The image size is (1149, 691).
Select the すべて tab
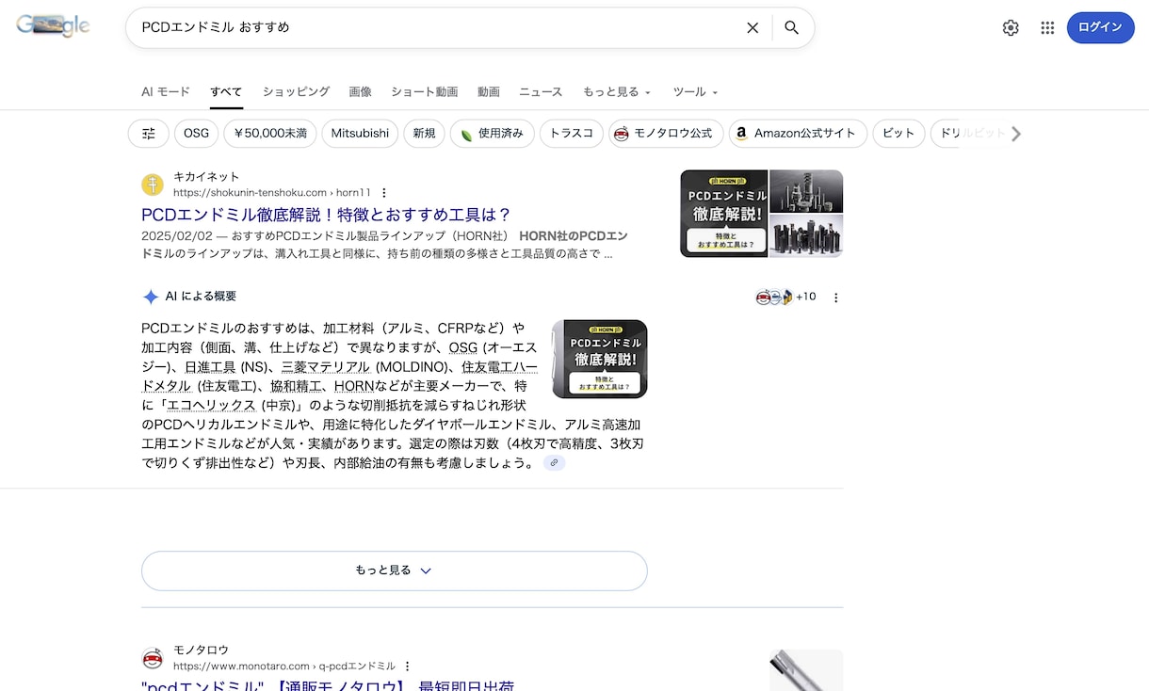(226, 91)
